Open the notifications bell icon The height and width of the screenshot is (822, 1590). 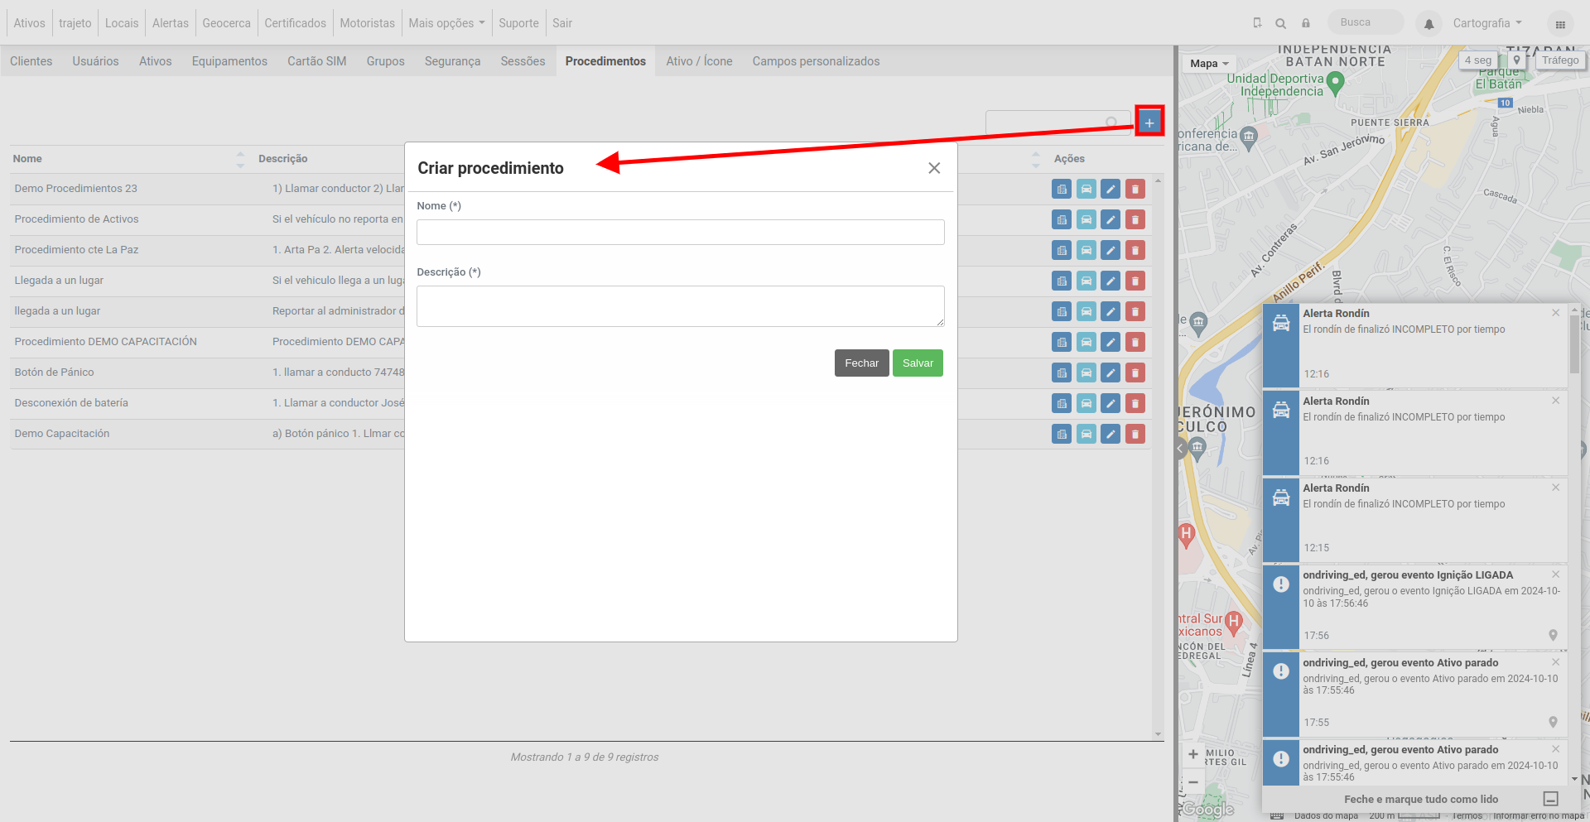[x=1429, y=24]
